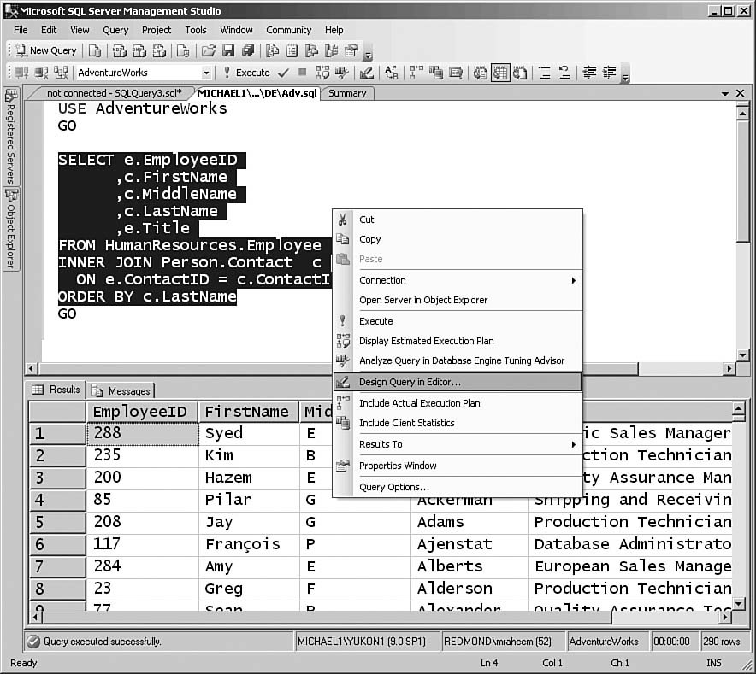Click the Open File folder icon
The image size is (756, 674).
pos(209,50)
